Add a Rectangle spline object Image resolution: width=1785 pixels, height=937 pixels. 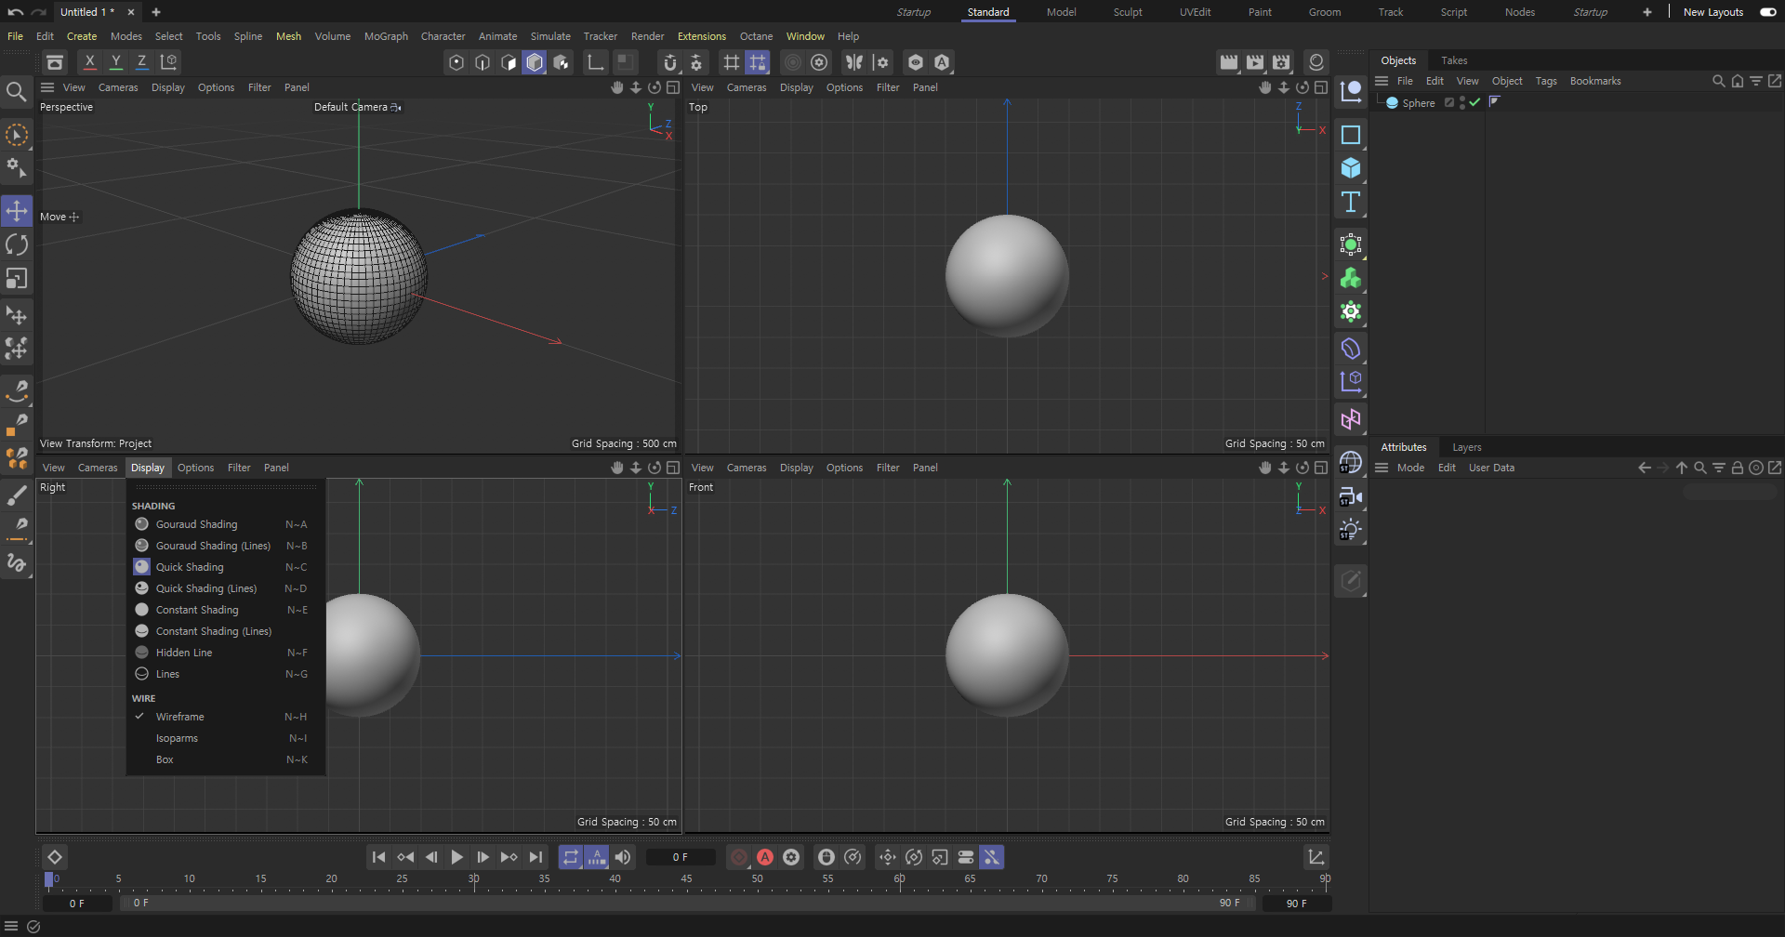[1351, 135]
